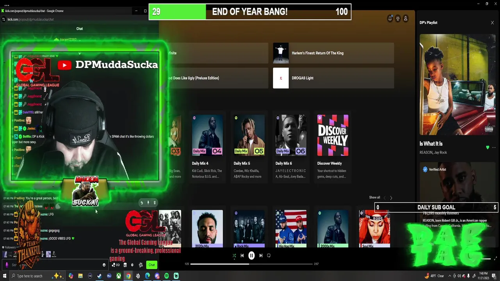
Task: Go to the next shelf page arrow
Action: coord(391,198)
